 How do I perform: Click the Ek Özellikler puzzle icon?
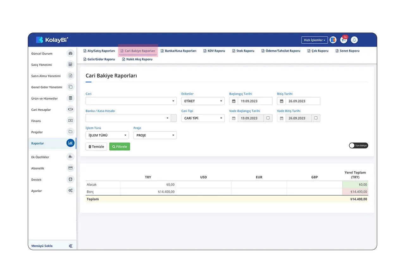coord(71,157)
